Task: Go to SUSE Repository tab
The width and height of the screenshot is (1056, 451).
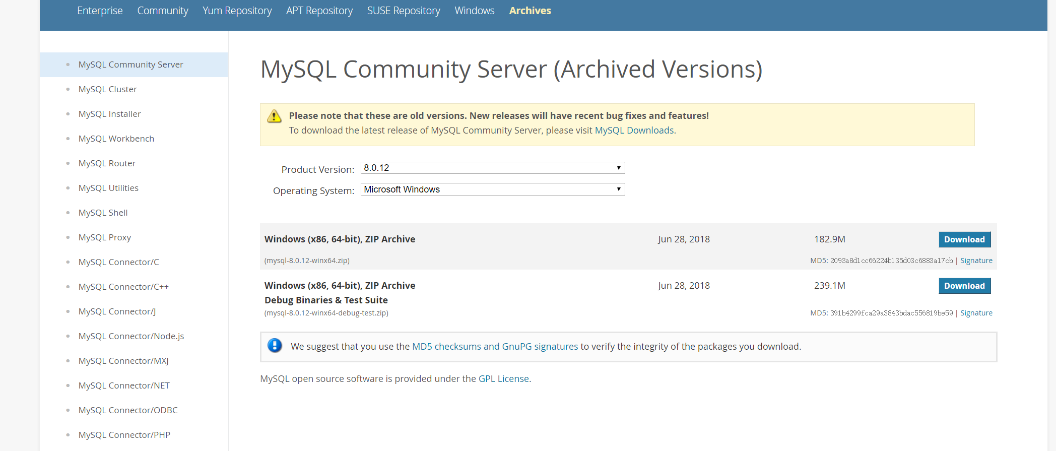Action: tap(404, 11)
